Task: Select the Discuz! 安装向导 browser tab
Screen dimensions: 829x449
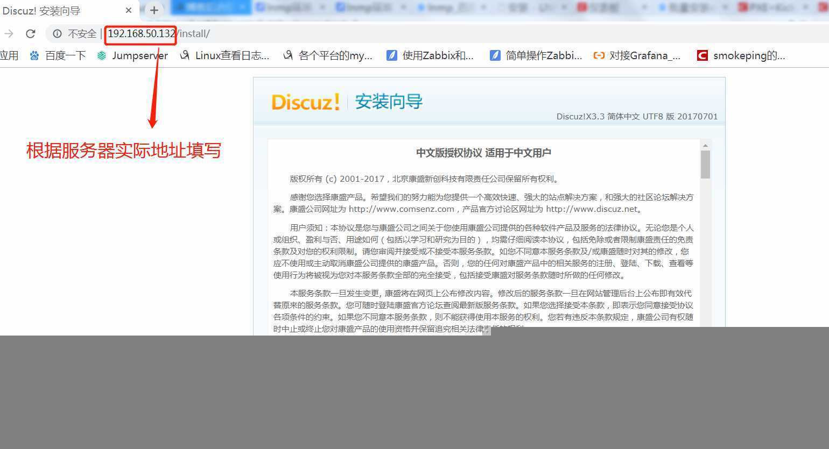Action: click(x=68, y=10)
